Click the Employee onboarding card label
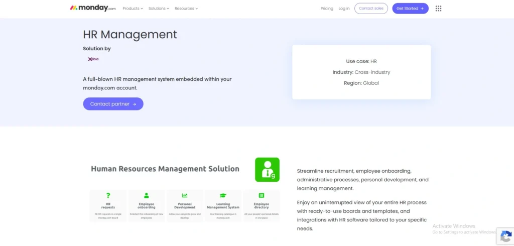 point(147,206)
